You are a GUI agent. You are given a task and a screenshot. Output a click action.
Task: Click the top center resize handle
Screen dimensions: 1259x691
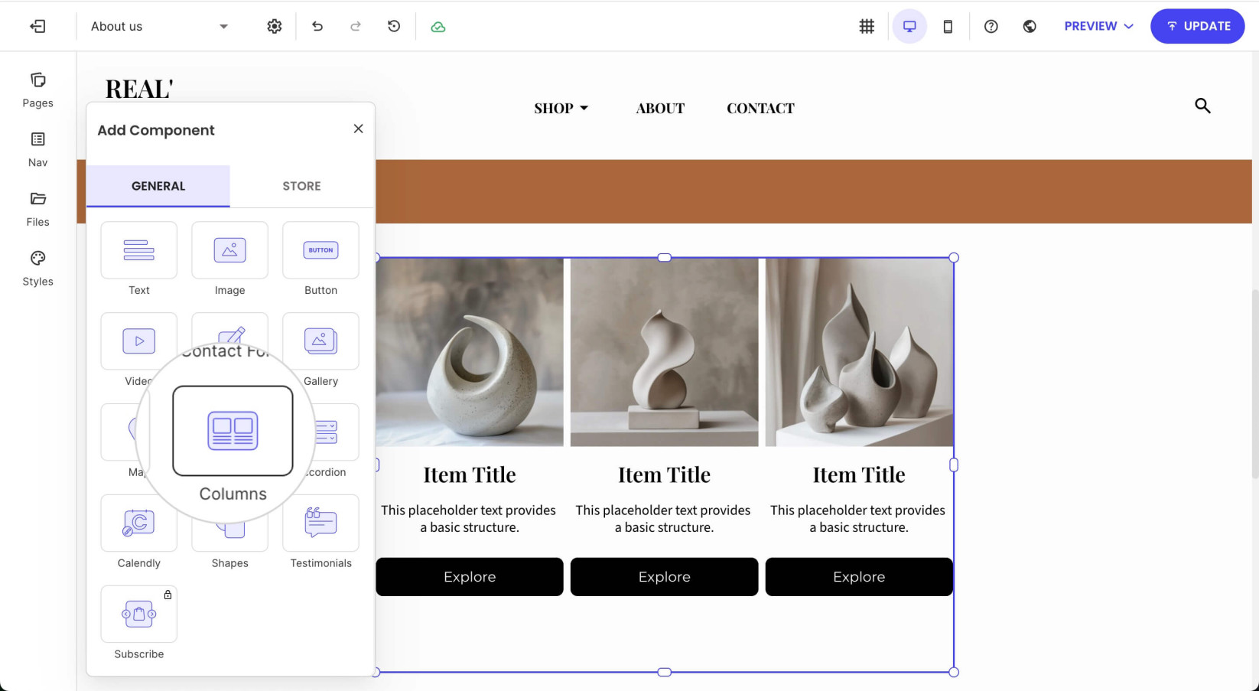pos(665,258)
